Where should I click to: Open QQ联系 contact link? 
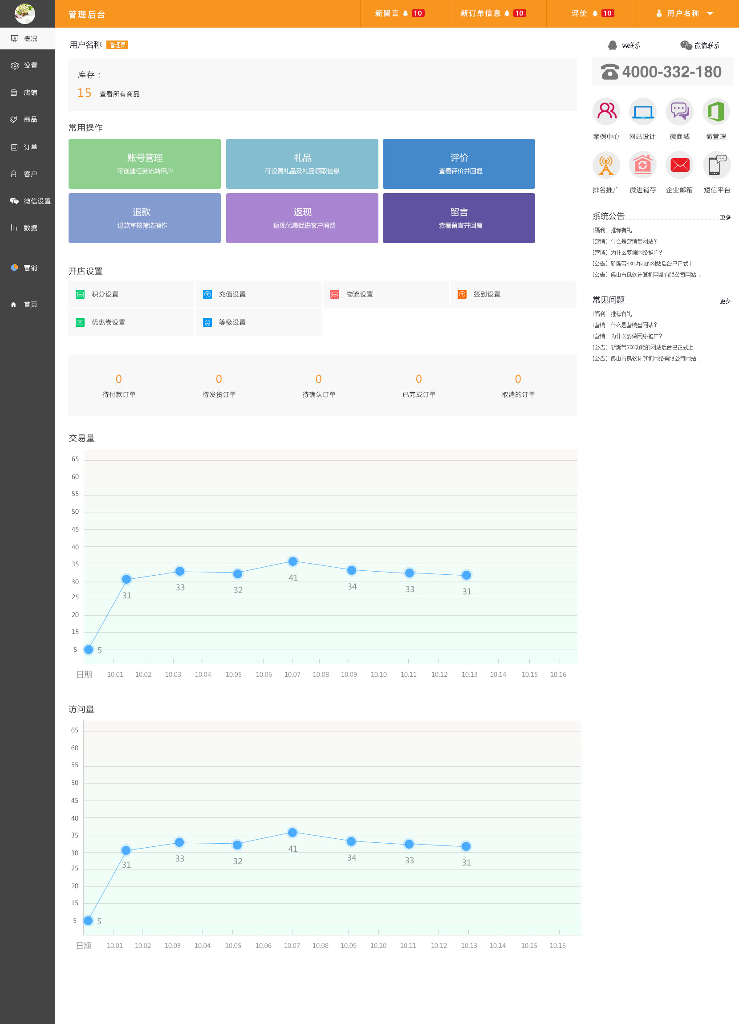624,45
